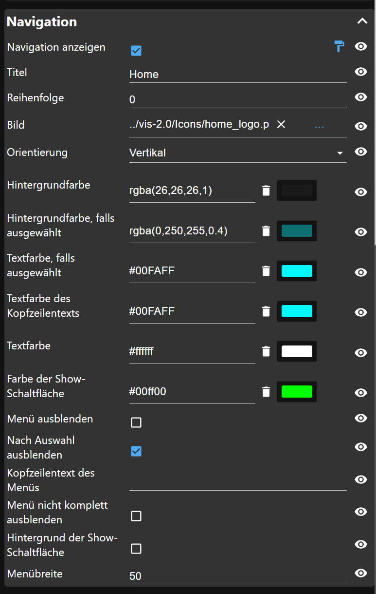Clear the Bild image path with X
This screenshot has width=376, height=594.
[281, 125]
